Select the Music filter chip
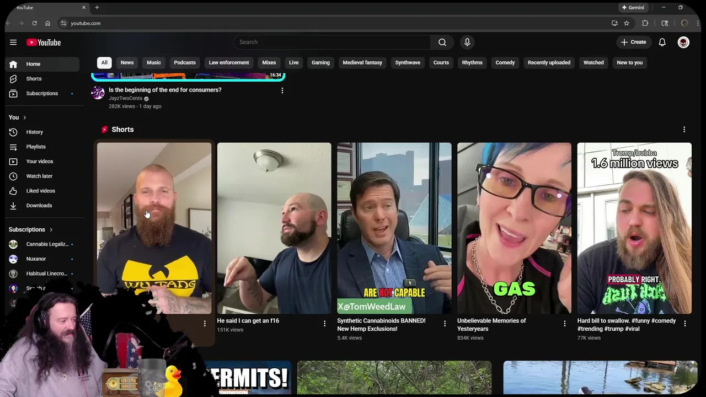706x397 pixels. [x=154, y=63]
